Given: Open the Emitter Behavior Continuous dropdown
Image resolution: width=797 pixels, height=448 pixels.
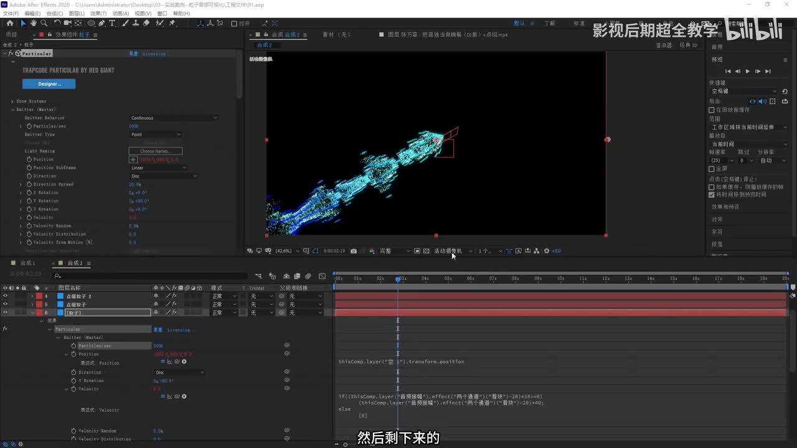Looking at the screenshot, I should click(174, 118).
